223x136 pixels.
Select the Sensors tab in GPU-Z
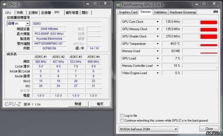tap(146, 12)
